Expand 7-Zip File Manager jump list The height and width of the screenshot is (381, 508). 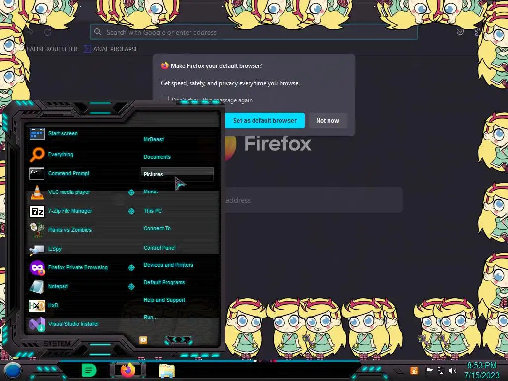pos(131,211)
